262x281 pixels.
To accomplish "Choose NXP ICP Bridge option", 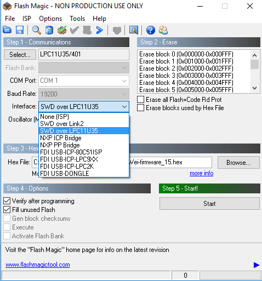I will 84,138.
